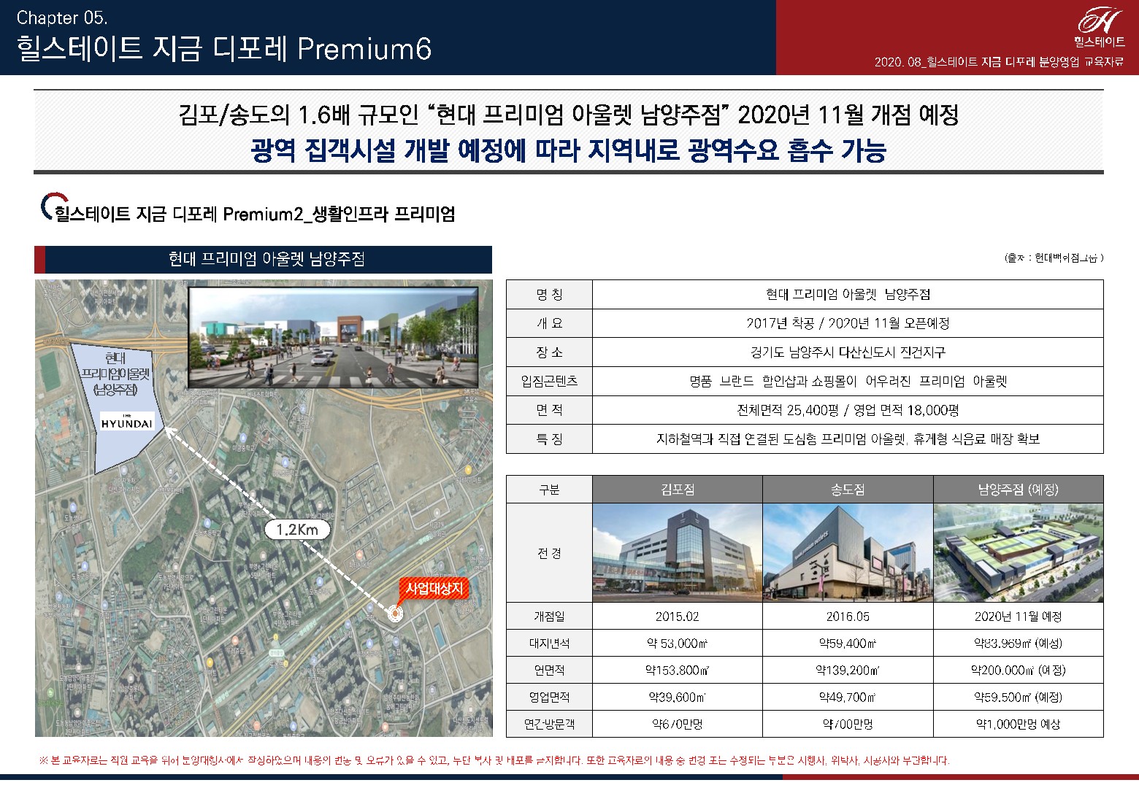
Task: Open the 김포점 building photo
Action: [677, 552]
